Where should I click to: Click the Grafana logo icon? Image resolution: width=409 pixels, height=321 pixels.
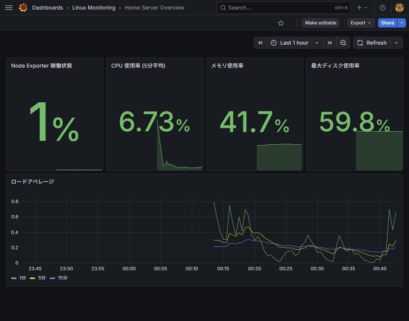tap(23, 8)
